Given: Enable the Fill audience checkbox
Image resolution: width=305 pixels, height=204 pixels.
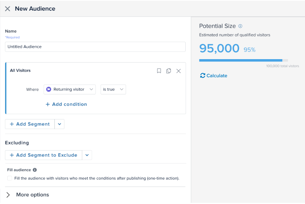Looking at the screenshot, I should point(10,178).
